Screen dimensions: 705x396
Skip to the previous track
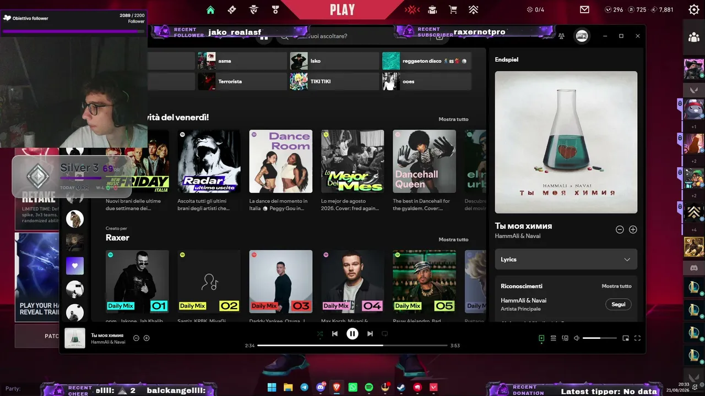pyautogui.click(x=335, y=333)
